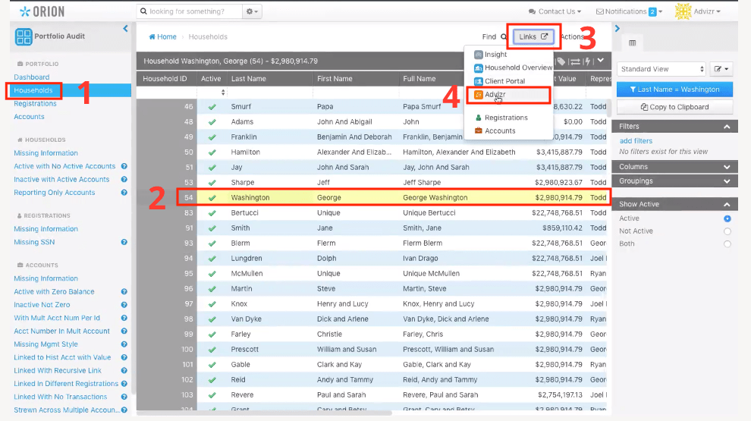
Task: Open Households in sidebar
Action: [x=33, y=90]
